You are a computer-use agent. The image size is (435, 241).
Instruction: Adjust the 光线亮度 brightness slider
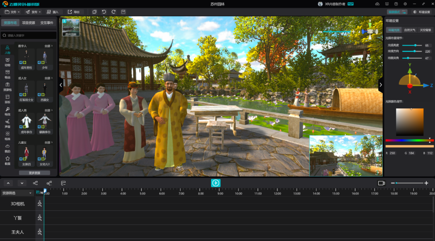[x=412, y=45]
